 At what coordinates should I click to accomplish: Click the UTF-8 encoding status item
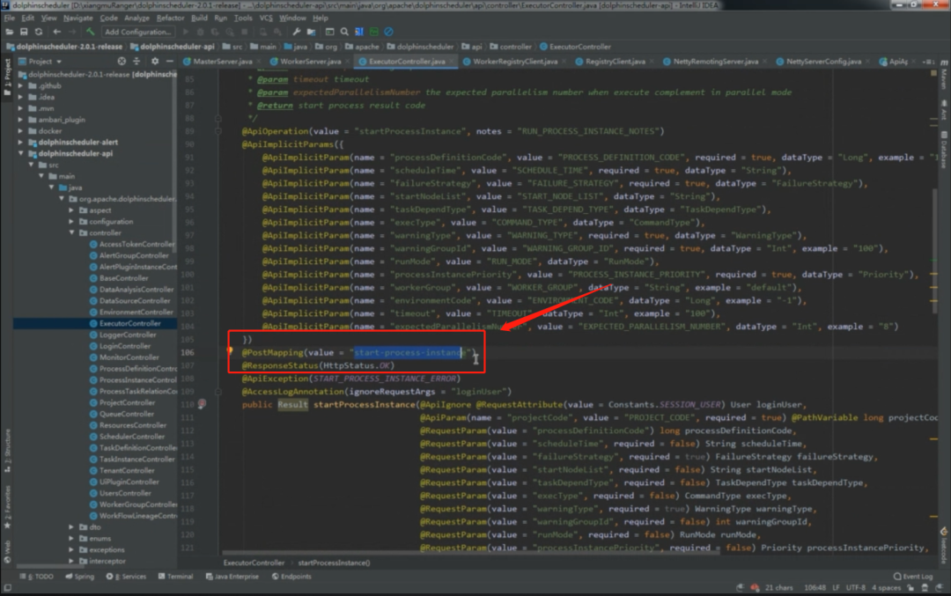pyautogui.click(x=856, y=587)
